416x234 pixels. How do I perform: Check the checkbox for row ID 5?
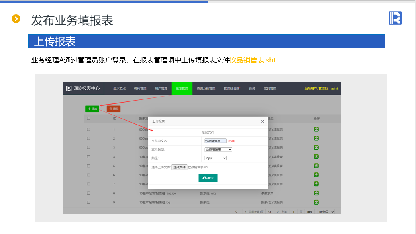pyautogui.click(x=88, y=166)
